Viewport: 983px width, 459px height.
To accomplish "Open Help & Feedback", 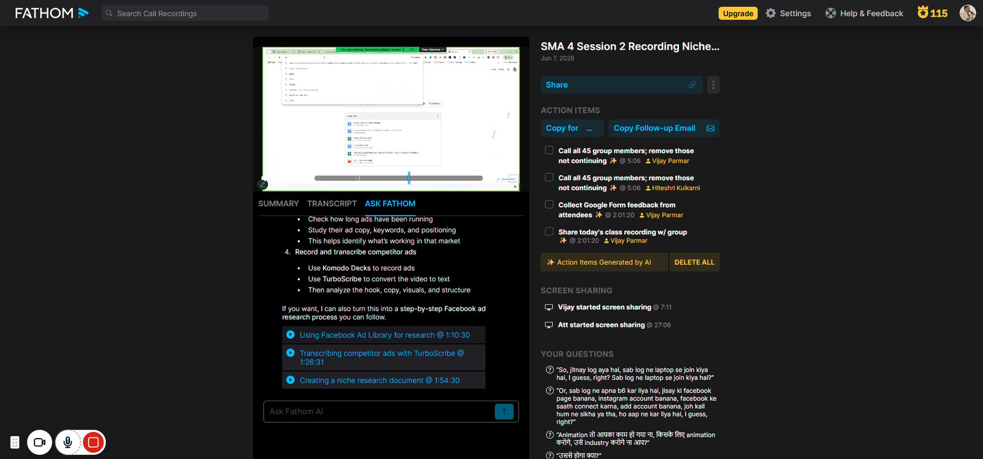I will coord(864,13).
